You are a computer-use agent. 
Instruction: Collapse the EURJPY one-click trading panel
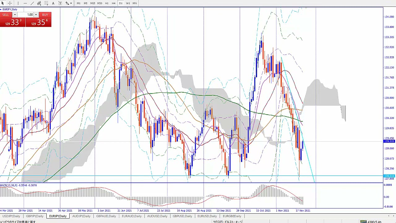[x=1, y=9]
